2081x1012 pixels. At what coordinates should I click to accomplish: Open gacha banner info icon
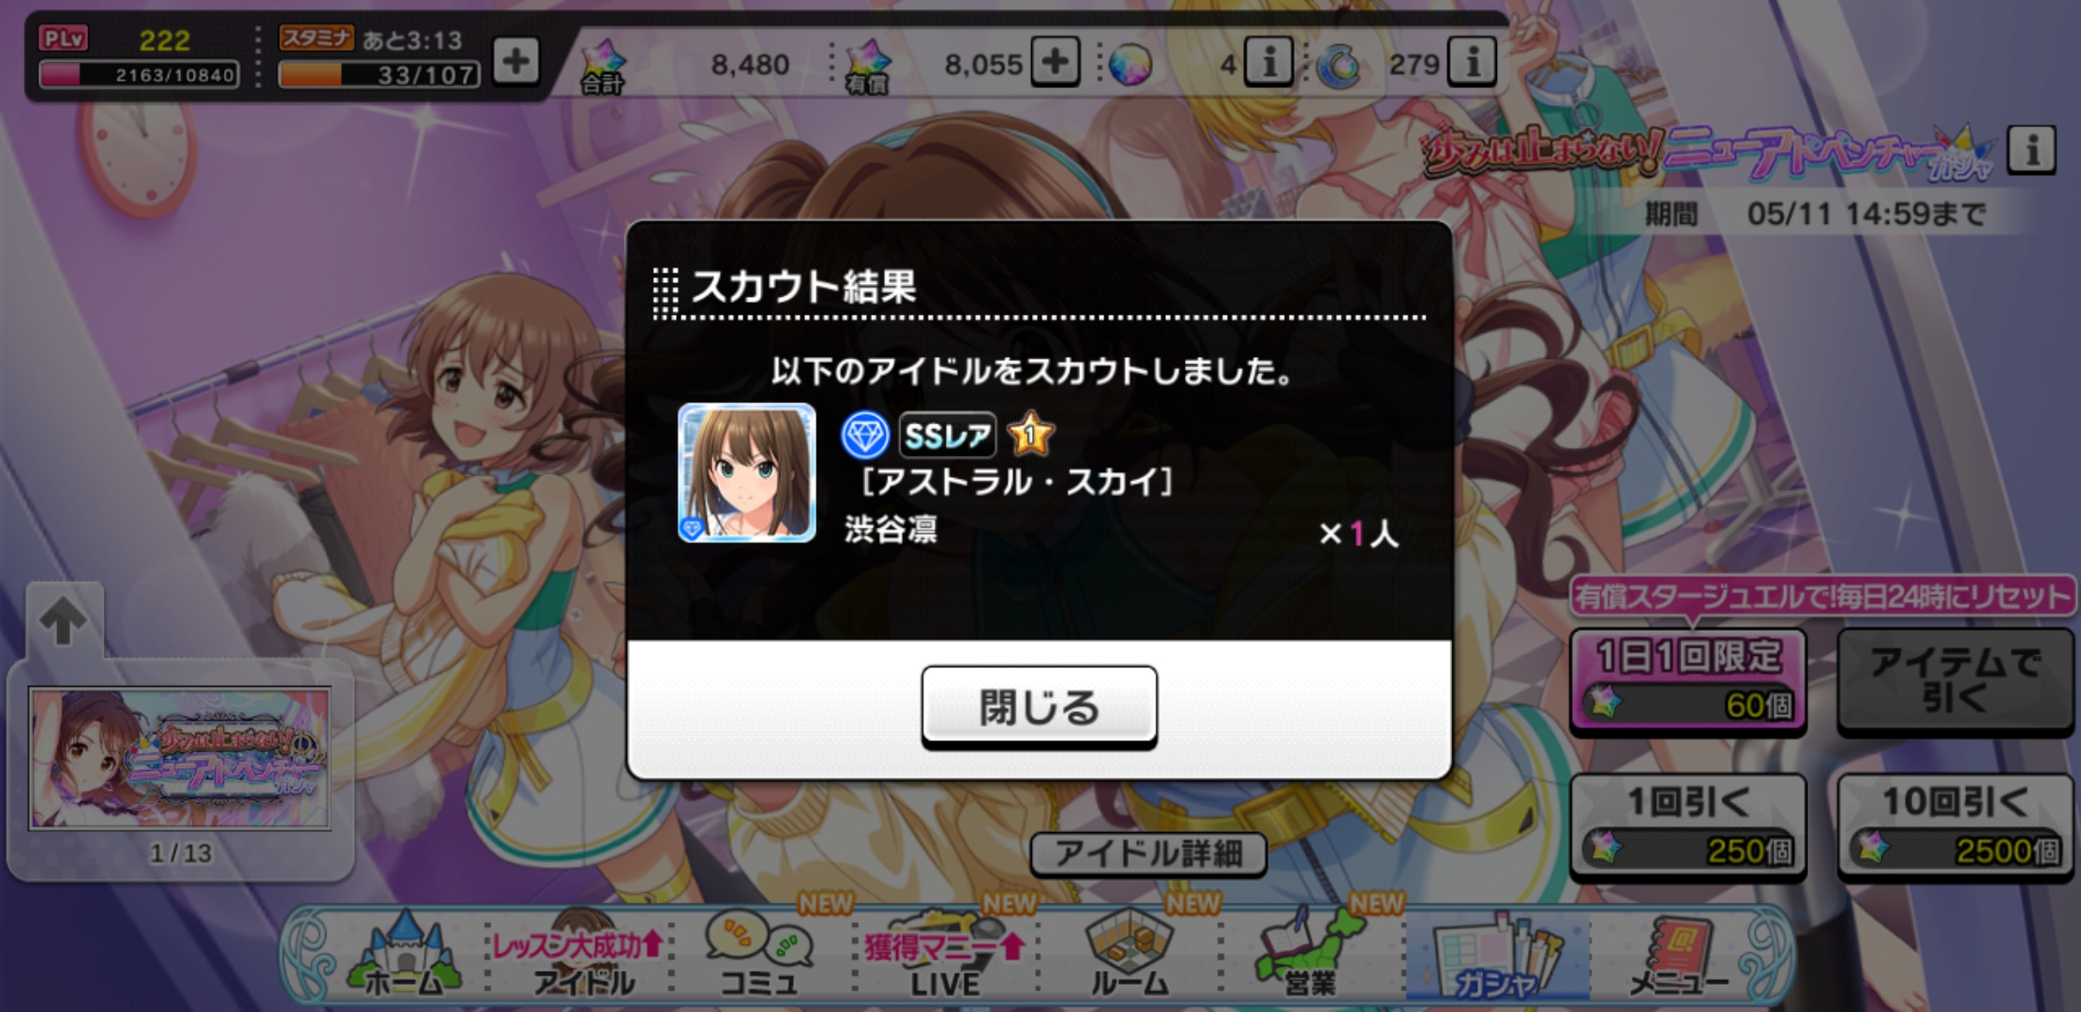coord(2031,149)
